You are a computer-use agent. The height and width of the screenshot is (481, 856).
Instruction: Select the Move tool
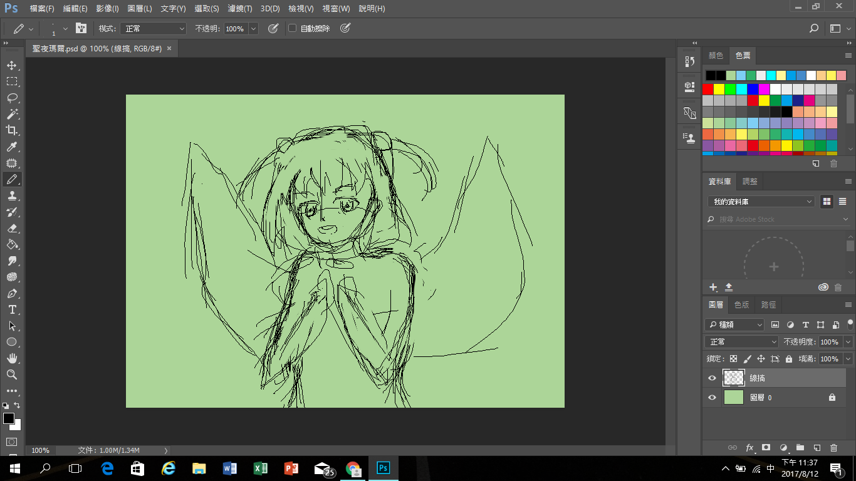tap(11, 65)
